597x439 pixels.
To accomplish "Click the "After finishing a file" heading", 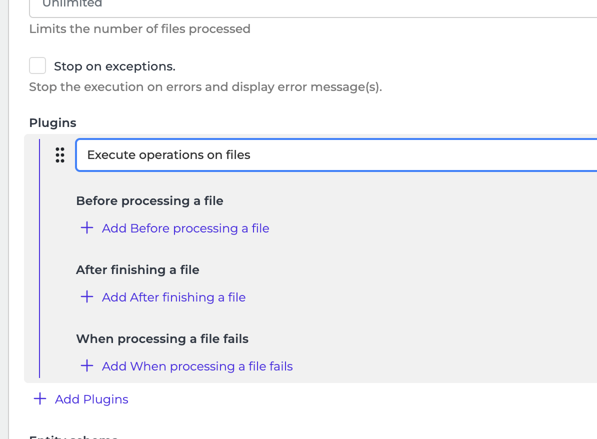I will (x=137, y=270).
